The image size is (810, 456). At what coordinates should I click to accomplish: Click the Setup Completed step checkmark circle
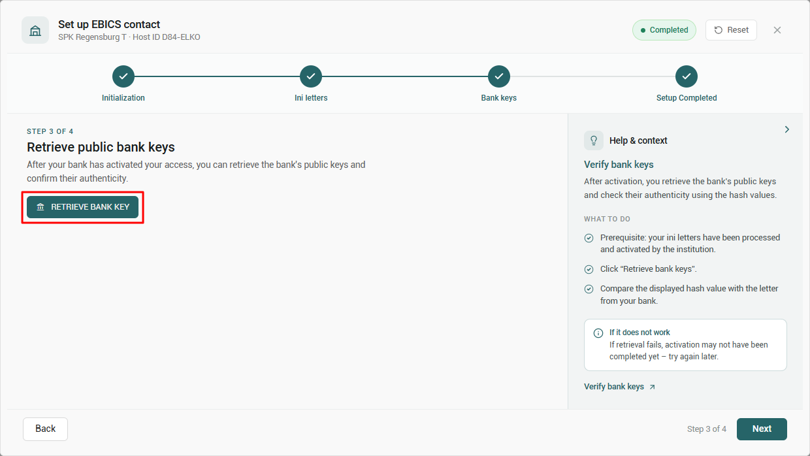(687, 76)
